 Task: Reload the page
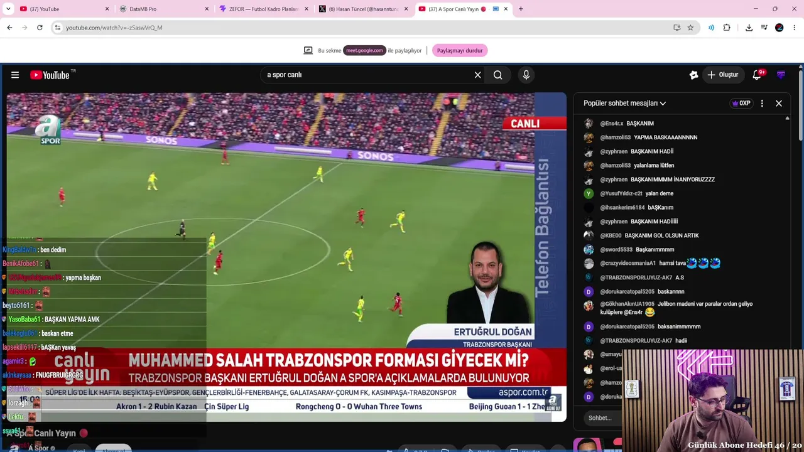40,28
